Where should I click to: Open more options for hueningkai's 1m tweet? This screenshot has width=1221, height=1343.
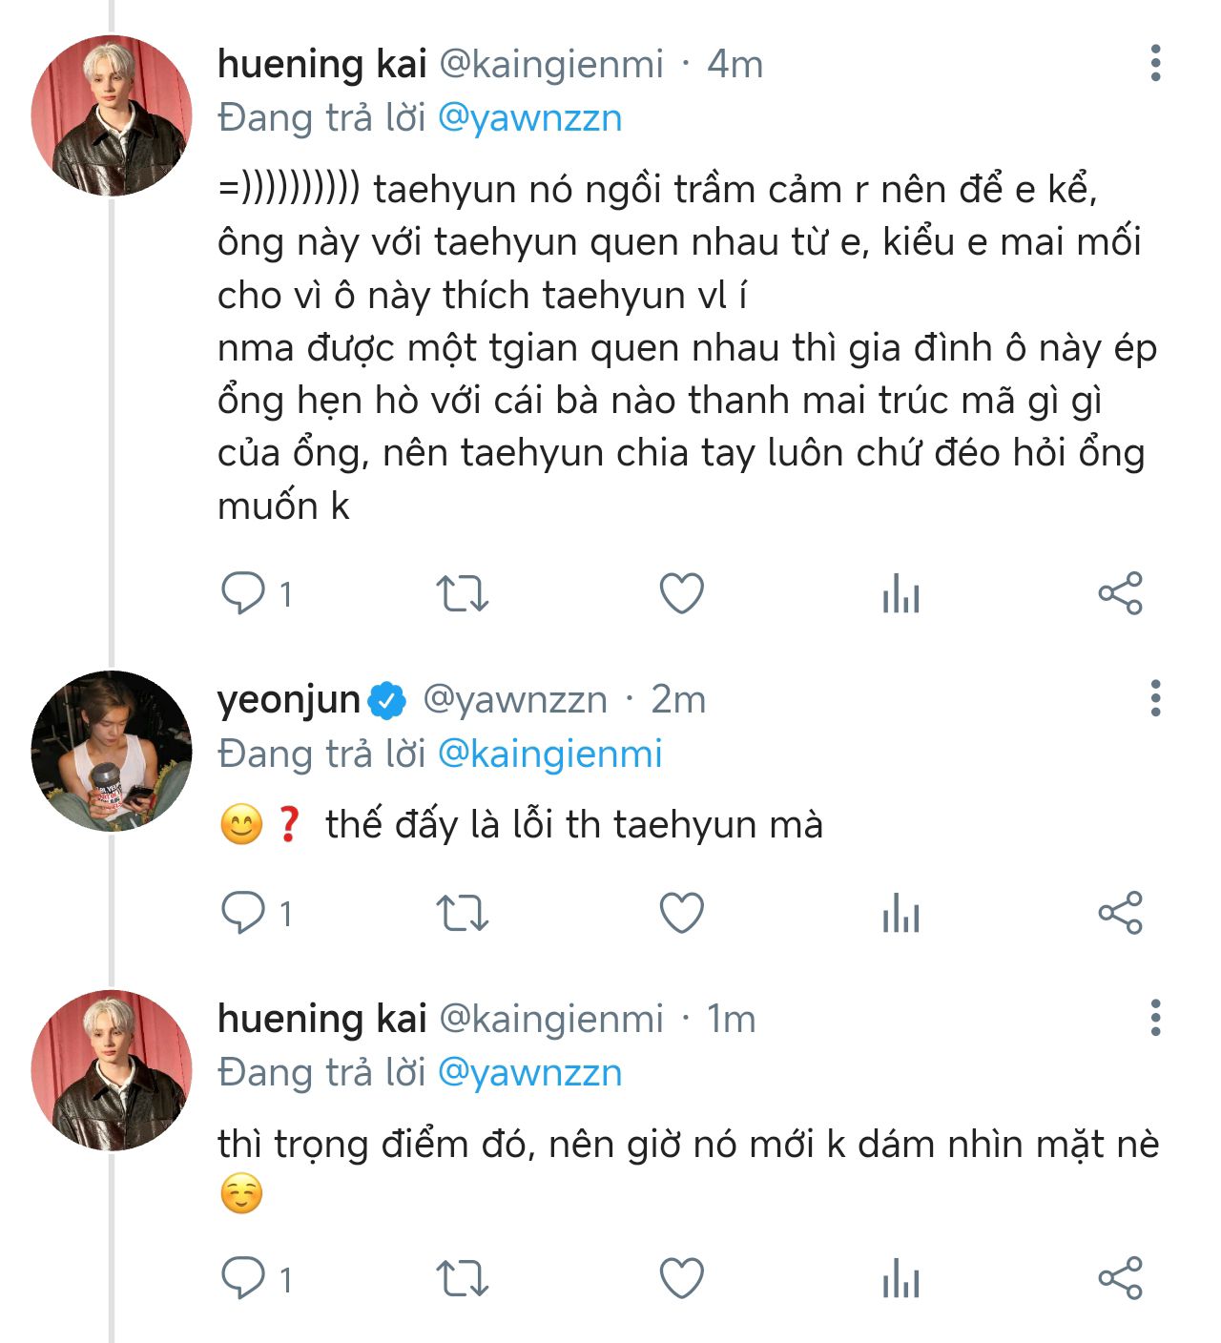pos(1155,1018)
